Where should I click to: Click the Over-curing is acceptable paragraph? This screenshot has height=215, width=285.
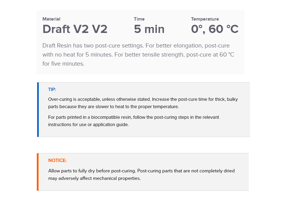point(143,103)
